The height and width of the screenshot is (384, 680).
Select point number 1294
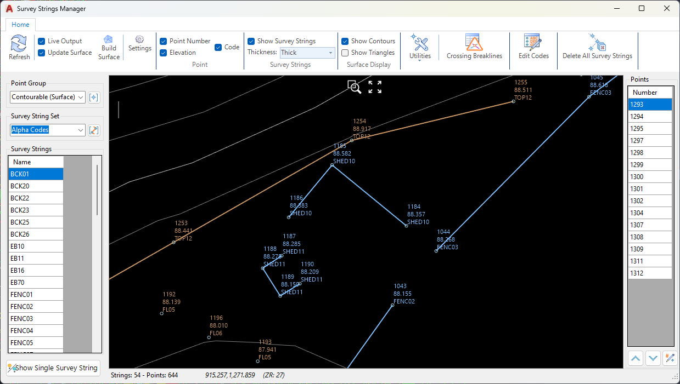coord(650,117)
